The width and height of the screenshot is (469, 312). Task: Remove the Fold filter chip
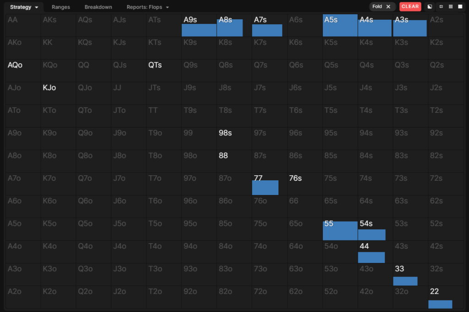coord(388,6)
